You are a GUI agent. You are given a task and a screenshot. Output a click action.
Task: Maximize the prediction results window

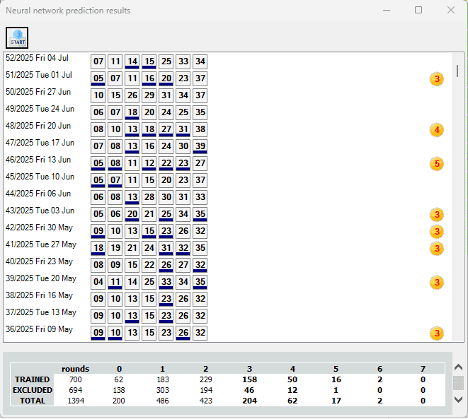[x=418, y=10]
